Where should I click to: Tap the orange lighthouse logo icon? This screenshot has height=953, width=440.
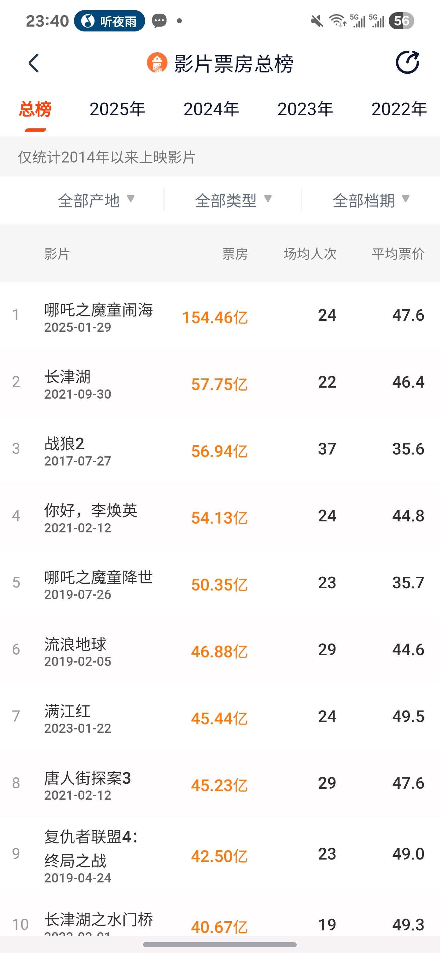[x=157, y=63]
